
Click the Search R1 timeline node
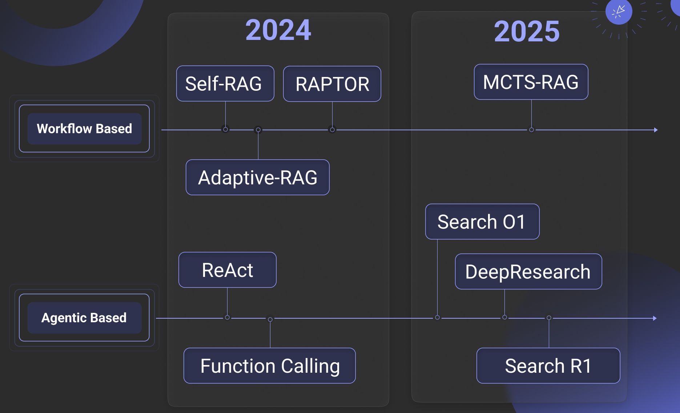[x=549, y=318]
